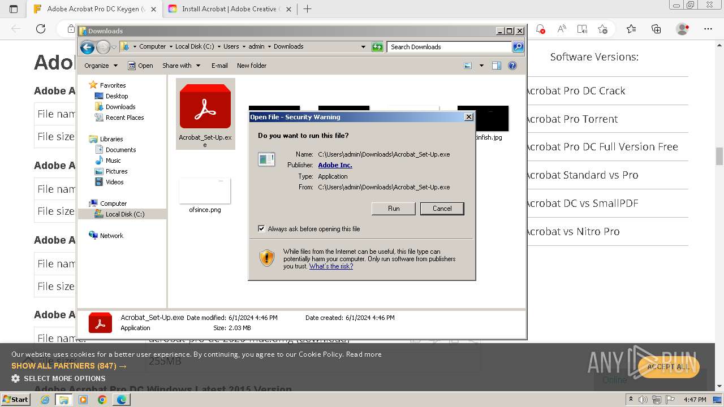This screenshot has width=724, height=407.
Task: Open Edge settings and more menu
Action: point(708,29)
